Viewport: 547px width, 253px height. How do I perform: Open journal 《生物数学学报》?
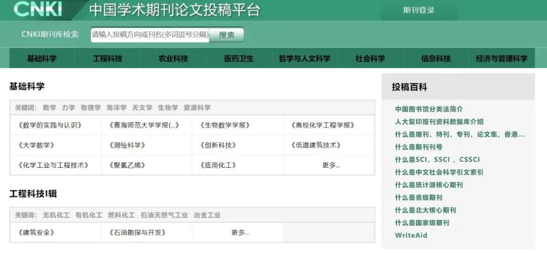(x=225, y=125)
